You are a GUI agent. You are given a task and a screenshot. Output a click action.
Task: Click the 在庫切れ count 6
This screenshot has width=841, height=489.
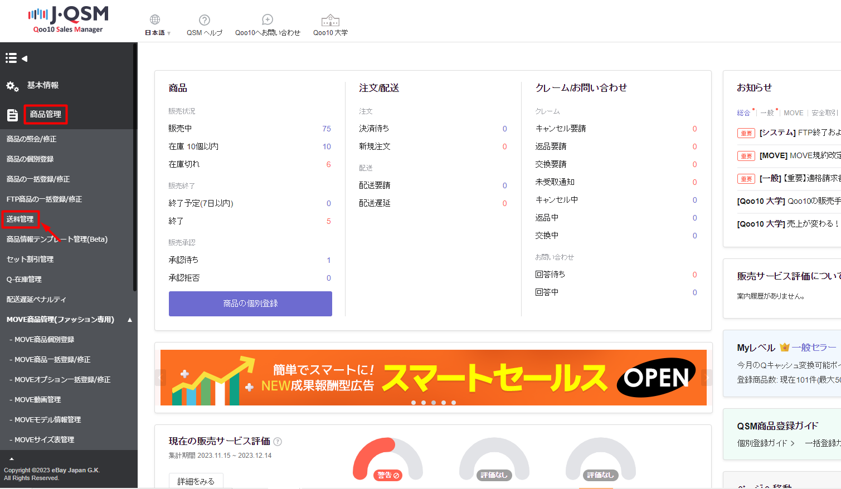[x=329, y=164]
